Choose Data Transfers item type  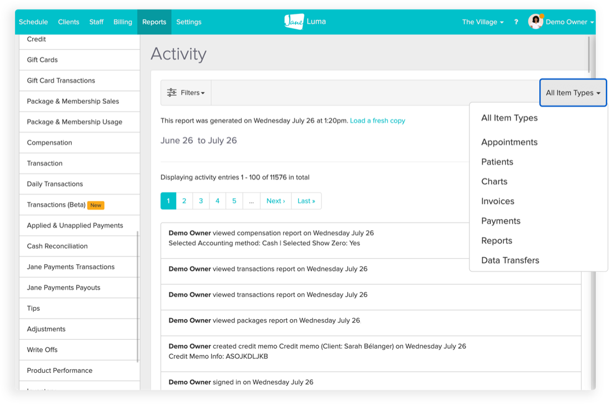coord(510,260)
